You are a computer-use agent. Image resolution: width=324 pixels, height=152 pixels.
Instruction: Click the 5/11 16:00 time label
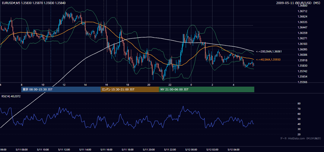(x=107, y=149)
